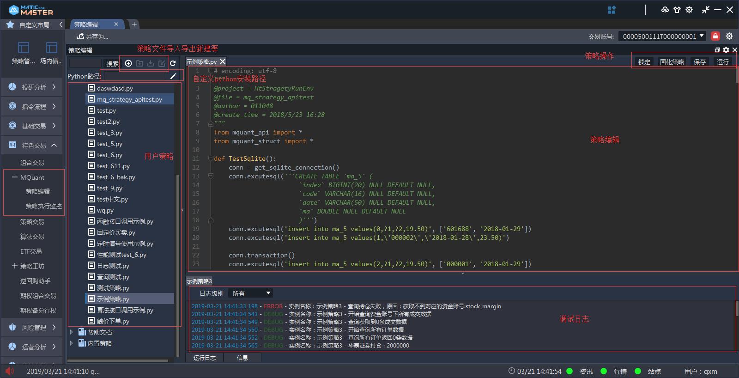The image size is (739, 378).
Task: Click the 锁定 button
Action: pos(644,62)
